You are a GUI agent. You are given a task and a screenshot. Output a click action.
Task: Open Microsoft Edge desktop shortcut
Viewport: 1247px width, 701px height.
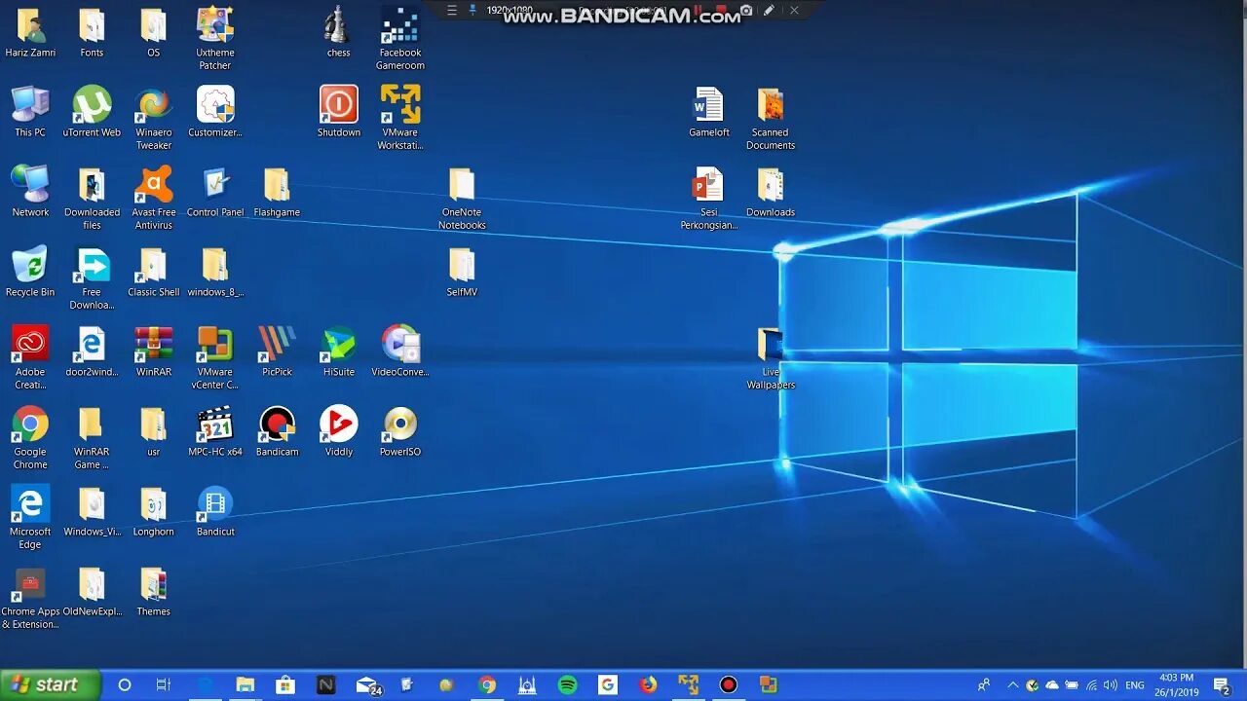pyautogui.click(x=30, y=518)
